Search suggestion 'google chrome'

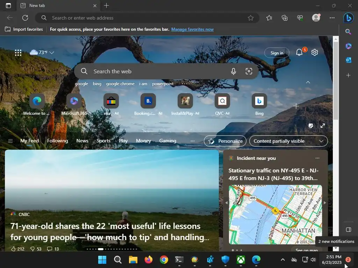click(120, 84)
